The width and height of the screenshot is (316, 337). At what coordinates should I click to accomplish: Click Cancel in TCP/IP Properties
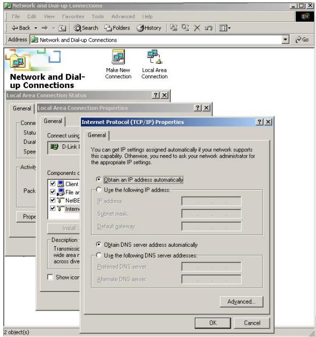click(252, 323)
